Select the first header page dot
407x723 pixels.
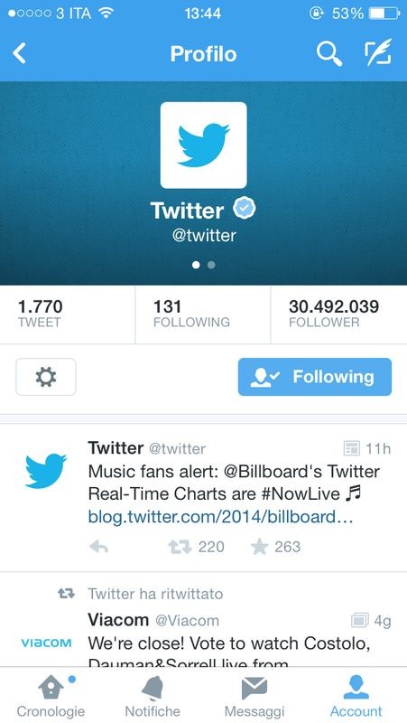tap(196, 265)
